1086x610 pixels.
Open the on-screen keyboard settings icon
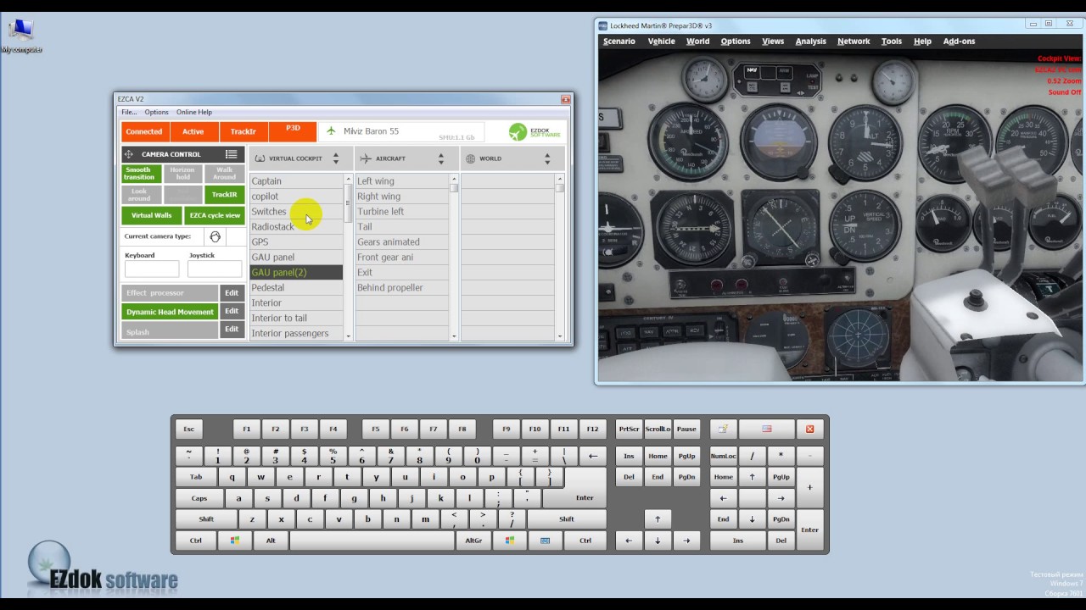[722, 429]
